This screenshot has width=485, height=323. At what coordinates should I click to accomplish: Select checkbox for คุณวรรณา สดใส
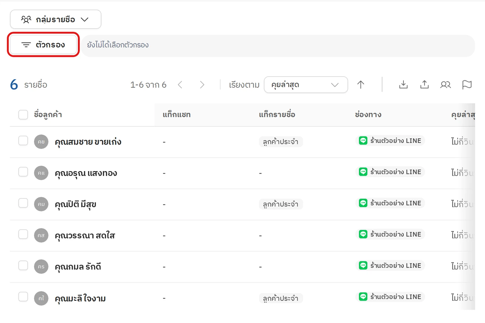(23, 234)
